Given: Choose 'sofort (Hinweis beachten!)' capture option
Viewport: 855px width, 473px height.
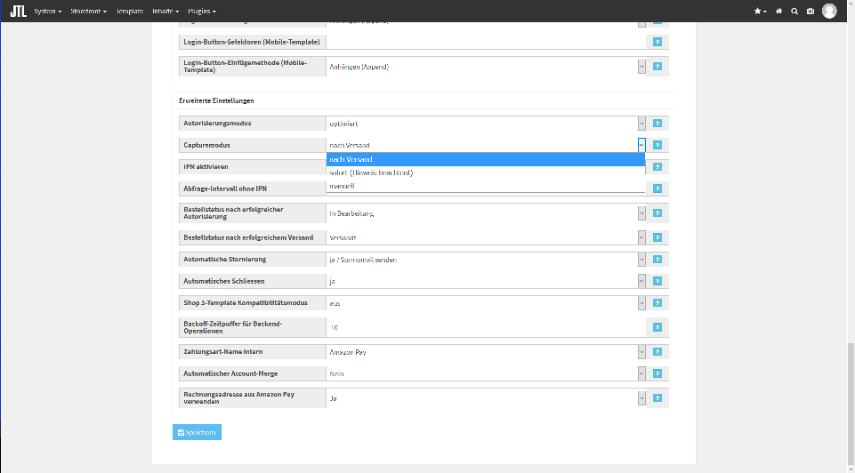Looking at the screenshot, I should point(485,172).
